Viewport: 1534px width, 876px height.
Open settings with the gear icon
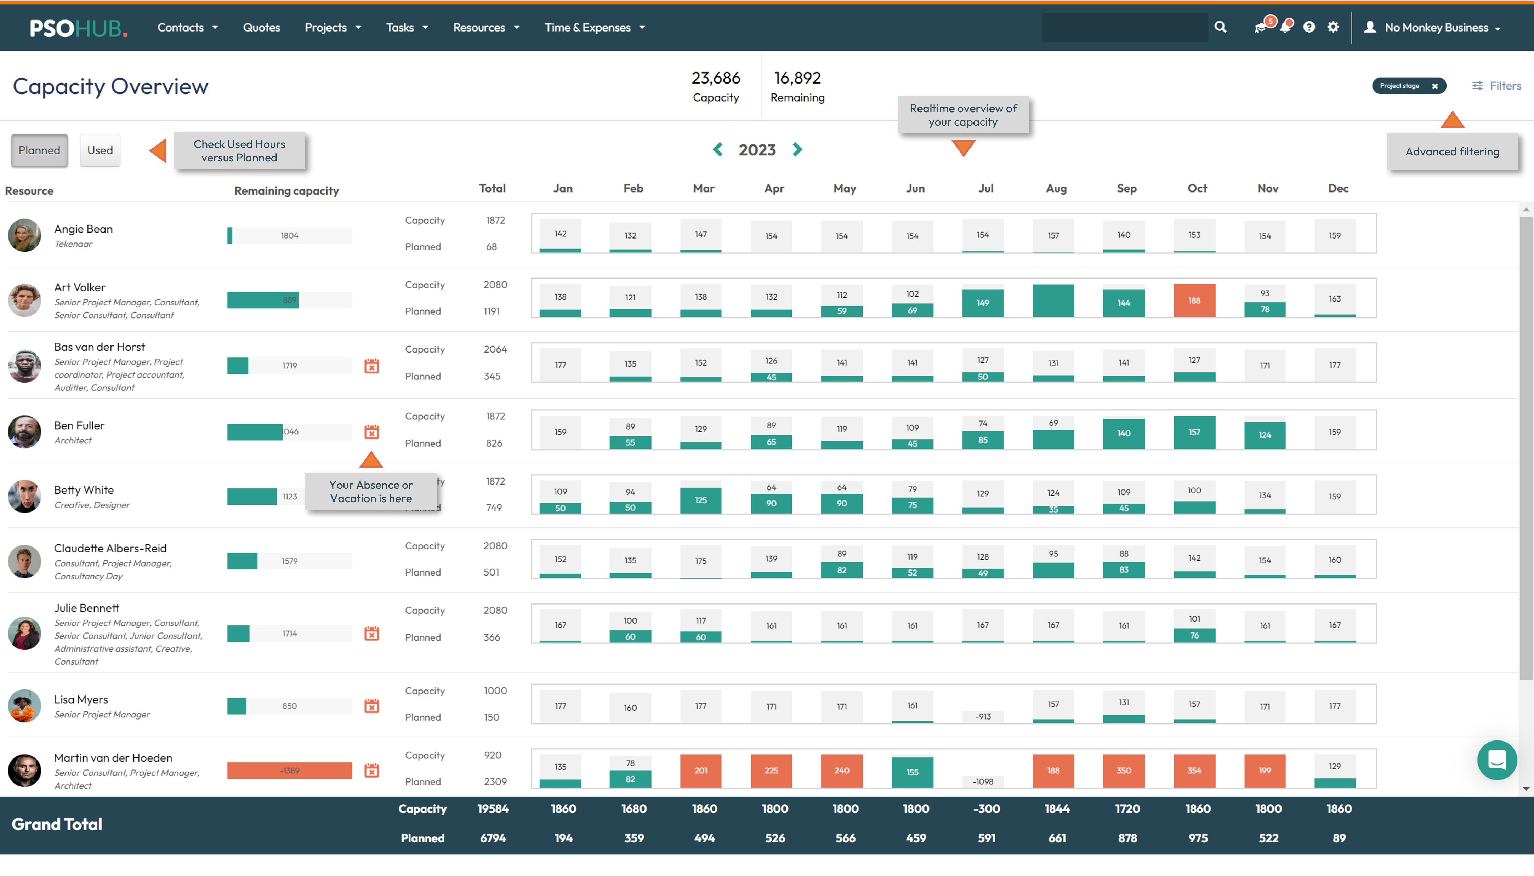click(x=1333, y=27)
